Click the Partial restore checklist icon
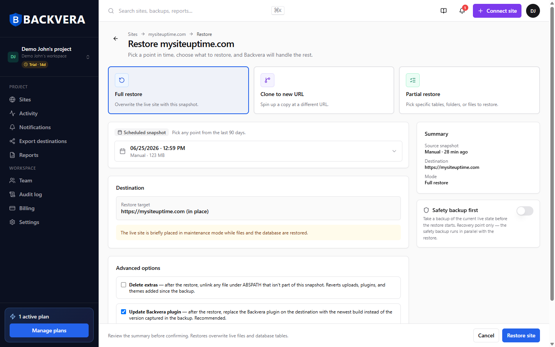 [413, 80]
